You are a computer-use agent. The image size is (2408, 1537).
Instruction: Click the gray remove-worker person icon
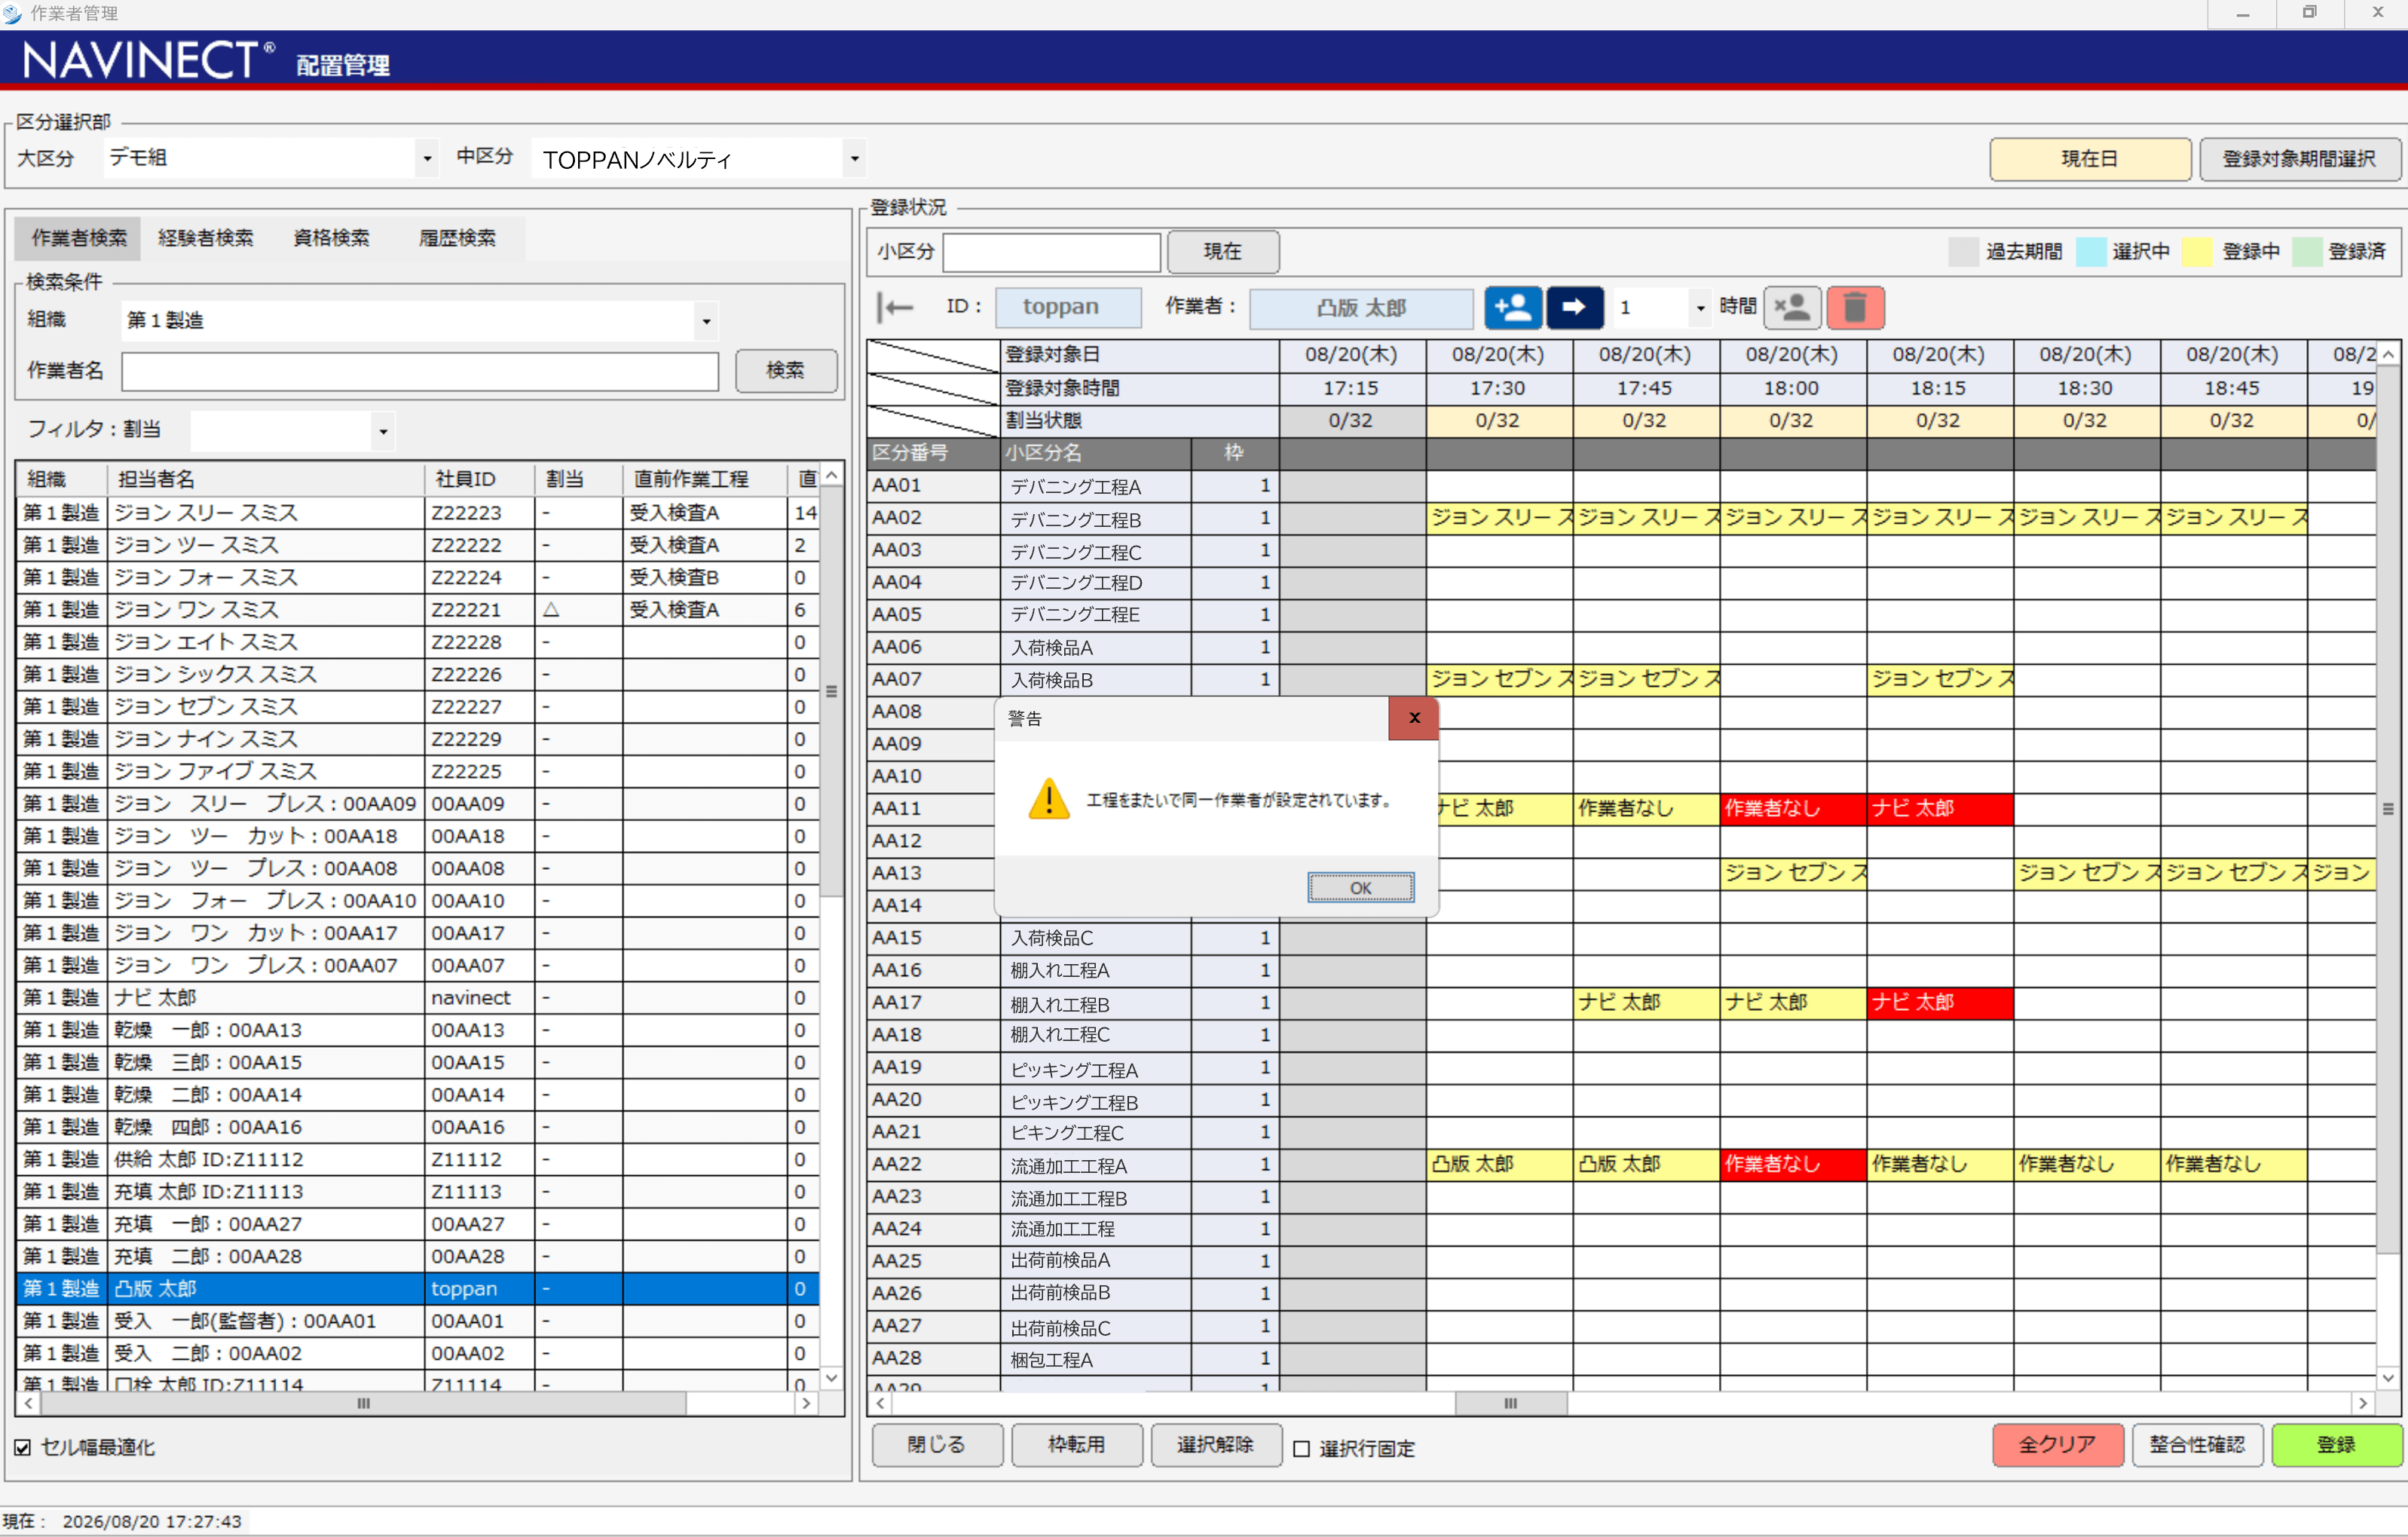[1792, 307]
